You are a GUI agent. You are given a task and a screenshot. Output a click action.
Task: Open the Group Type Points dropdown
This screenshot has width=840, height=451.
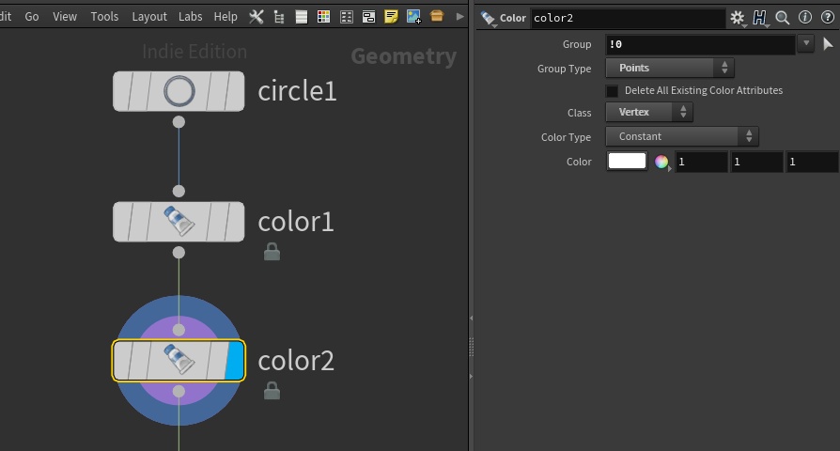click(670, 68)
